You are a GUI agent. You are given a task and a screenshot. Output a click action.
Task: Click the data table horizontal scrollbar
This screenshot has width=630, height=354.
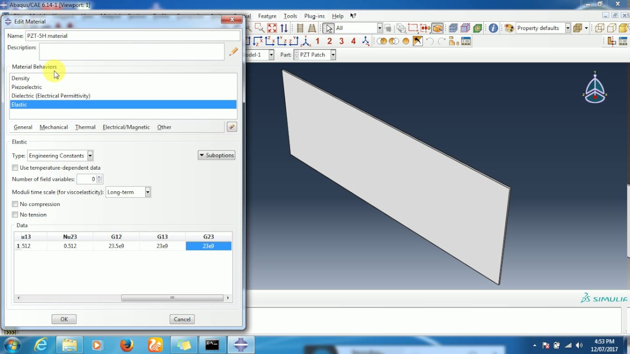tap(172, 297)
